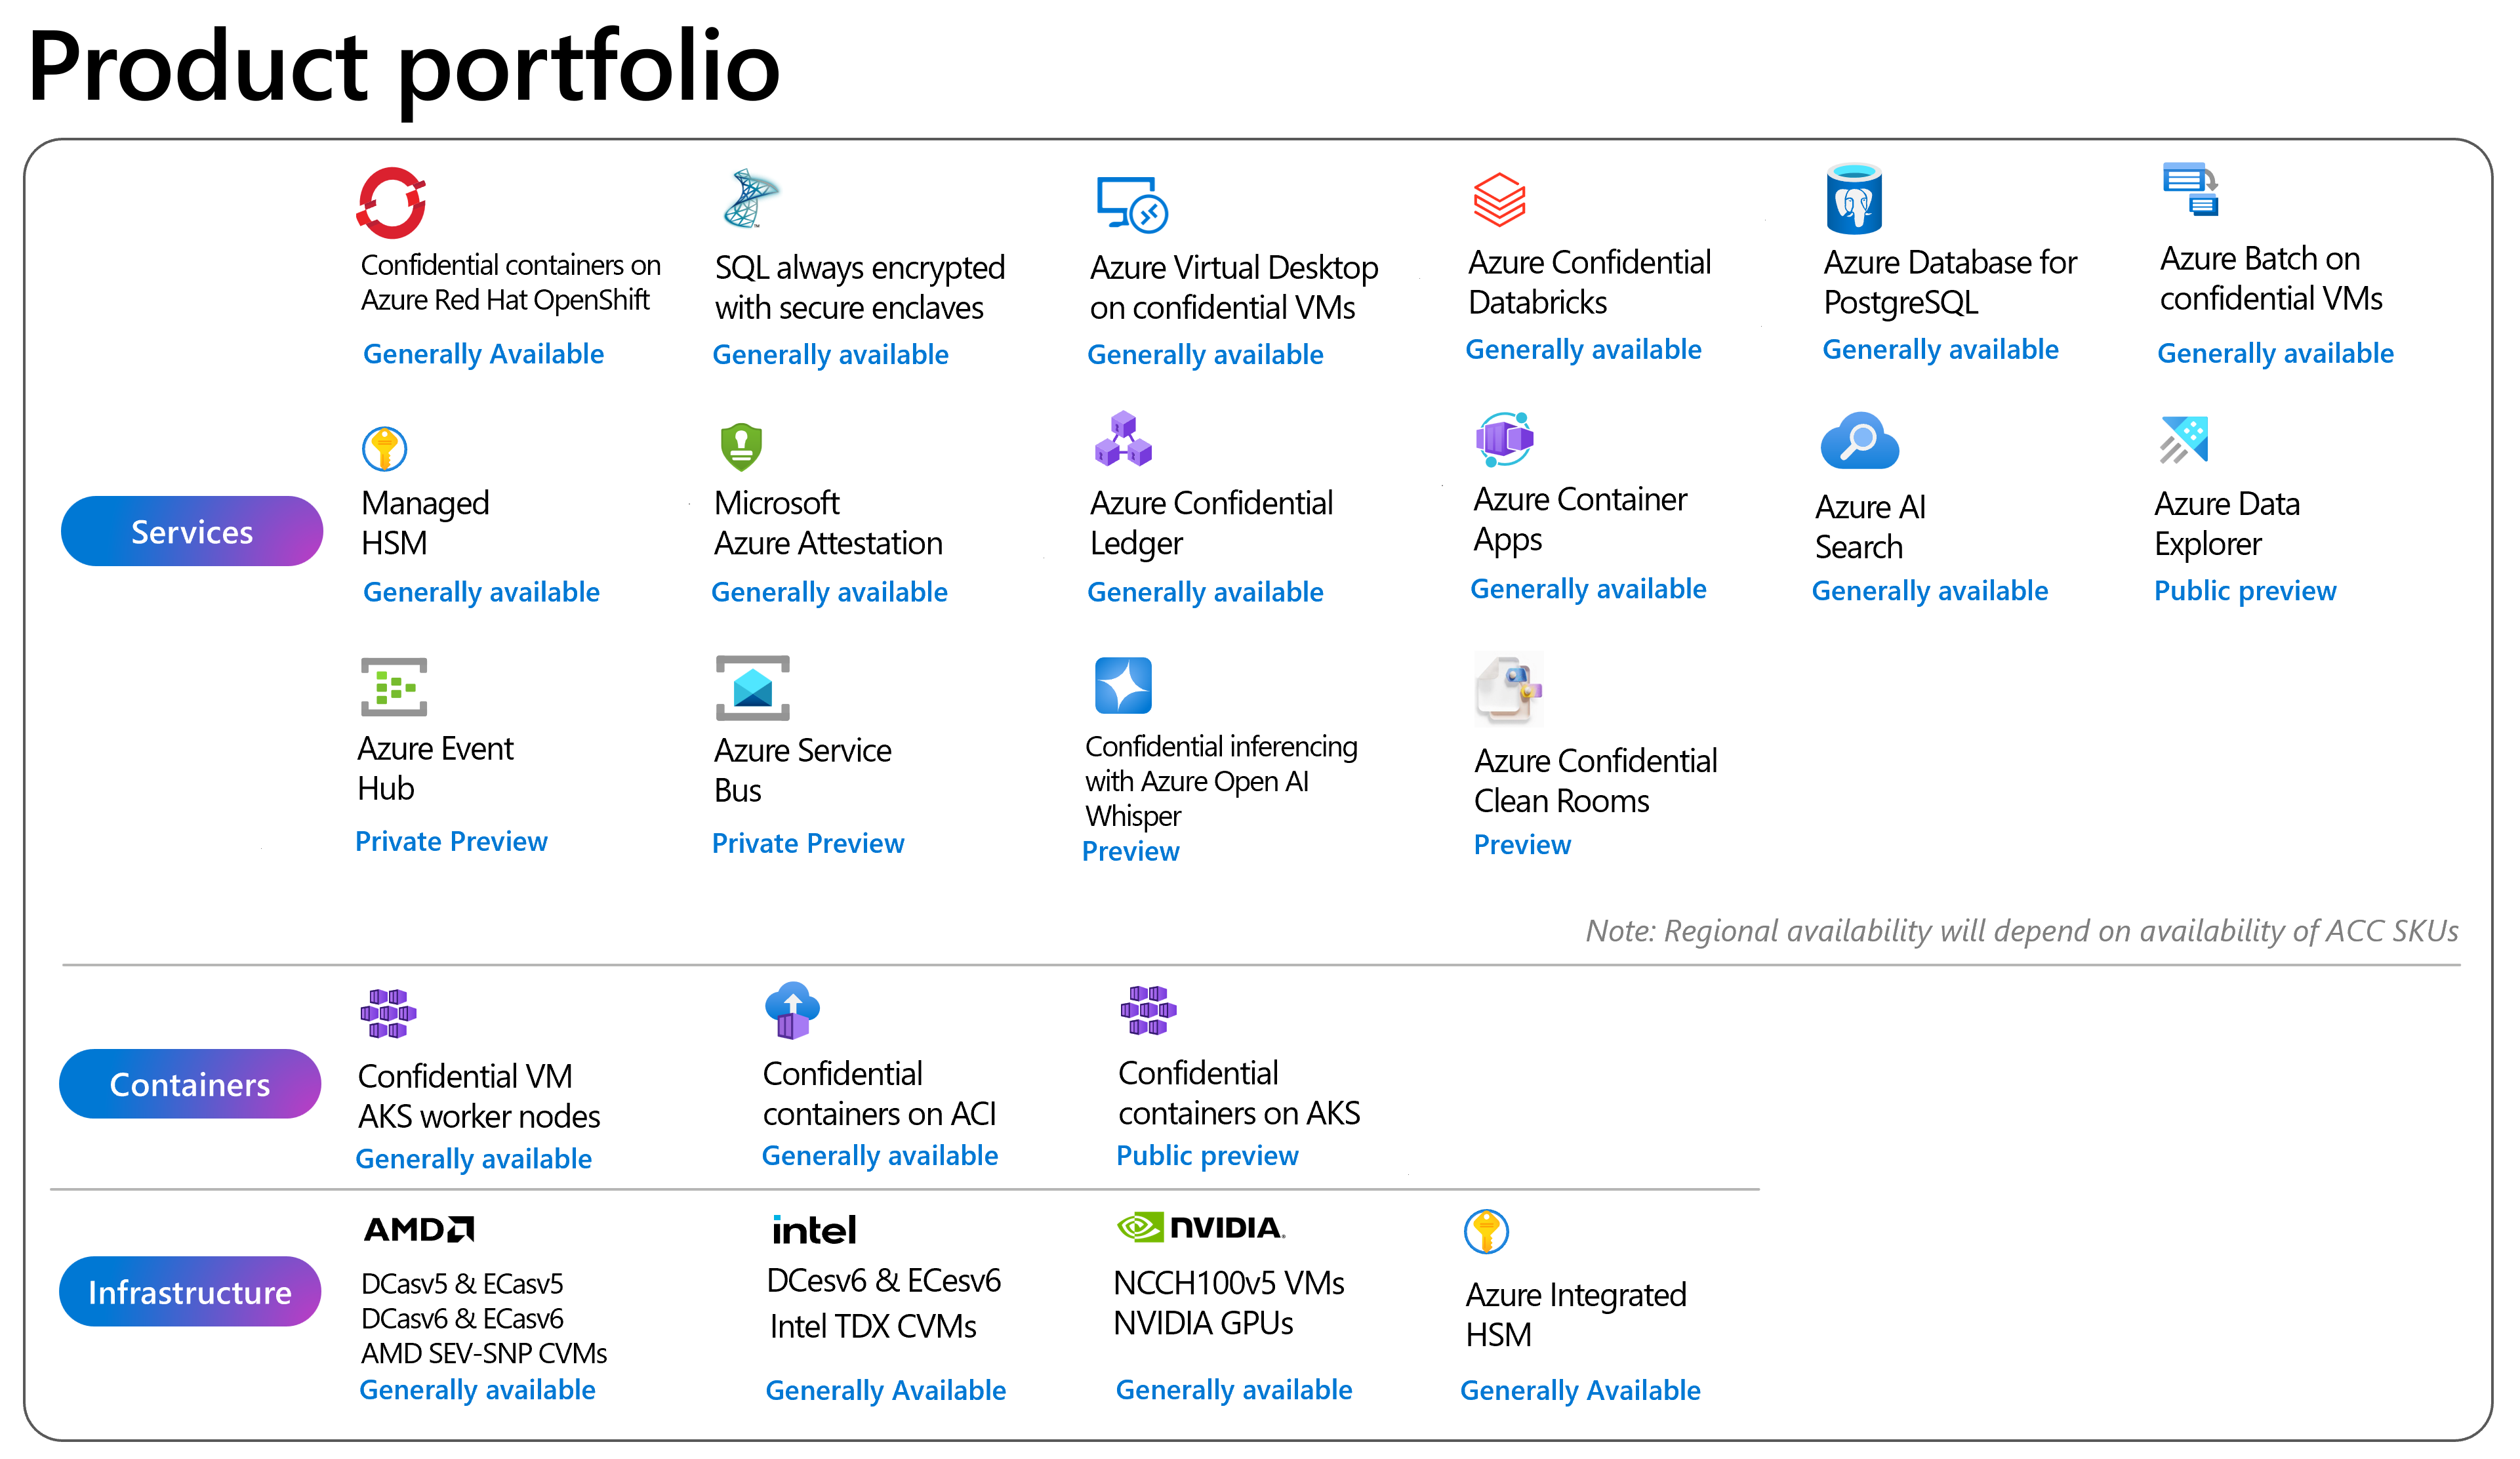Click the 'Azure Service Bus' label
The image size is (2520, 1459).
click(x=802, y=771)
